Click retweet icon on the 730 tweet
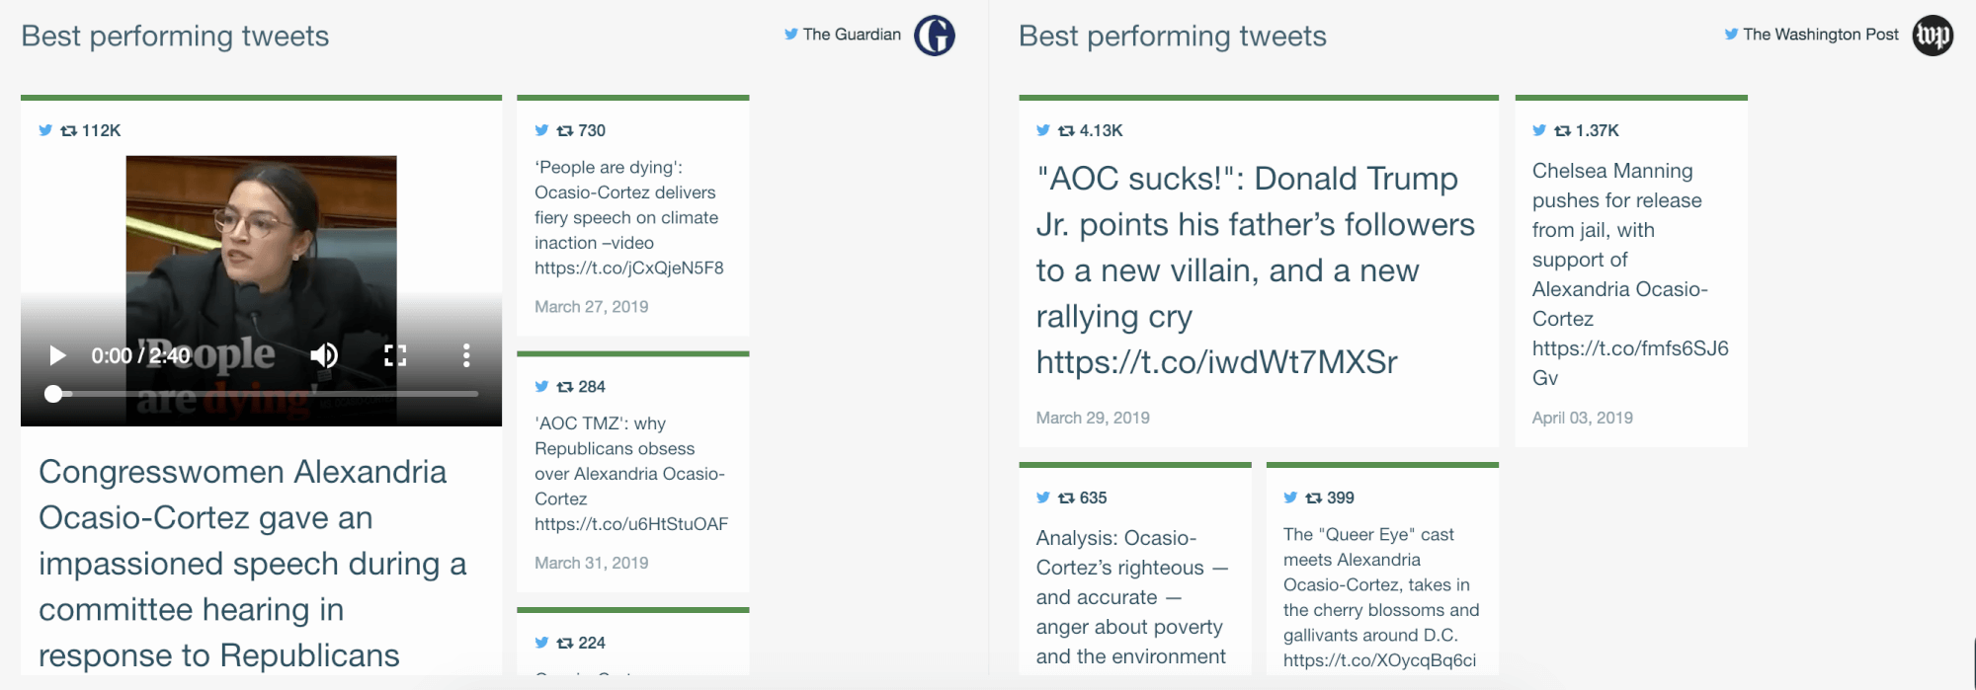The width and height of the screenshot is (1976, 690). (565, 130)
